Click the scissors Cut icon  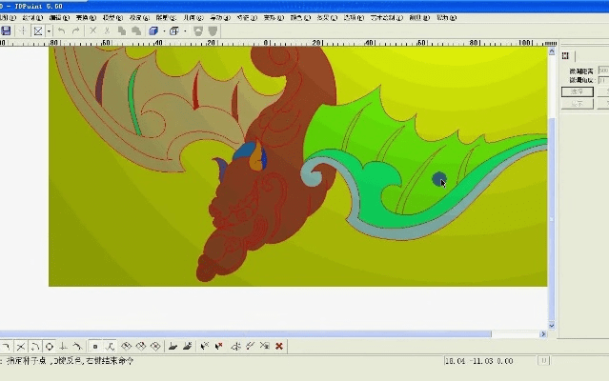(x=107, y=31)
